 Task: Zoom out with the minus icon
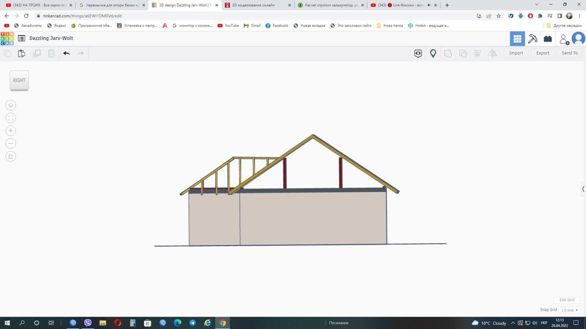click(x=11, y=144)
